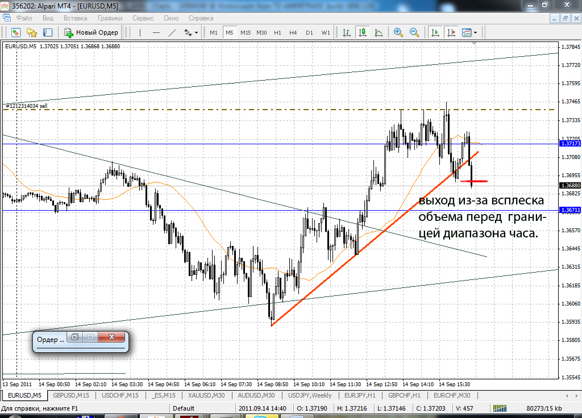Switch to the AUDUSD,M30 chart tab
Screen dimensions: 582x418
tap(256, 395)
